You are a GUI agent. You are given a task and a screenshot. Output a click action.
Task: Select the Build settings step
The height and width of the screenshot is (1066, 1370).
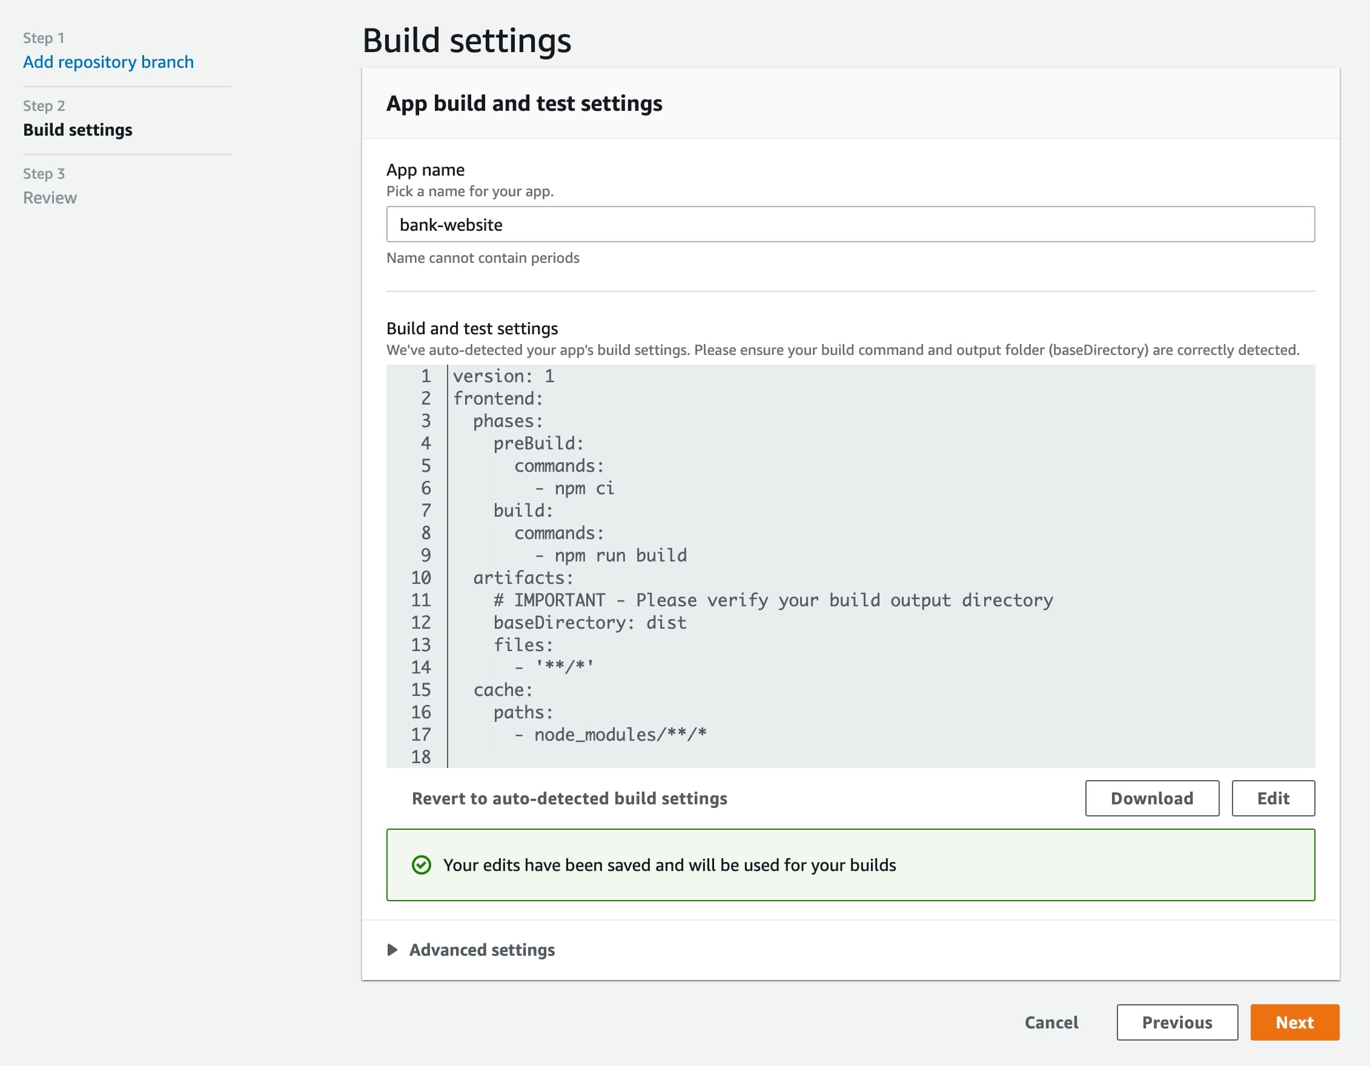(x=78, y=129)
